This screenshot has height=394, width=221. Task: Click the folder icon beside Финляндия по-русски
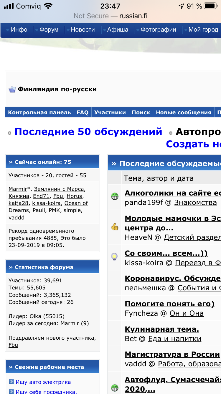[x=12, y=89]
